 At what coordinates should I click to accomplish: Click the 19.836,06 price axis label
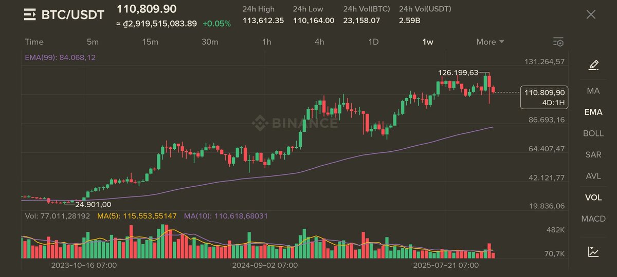pos(547,206)
